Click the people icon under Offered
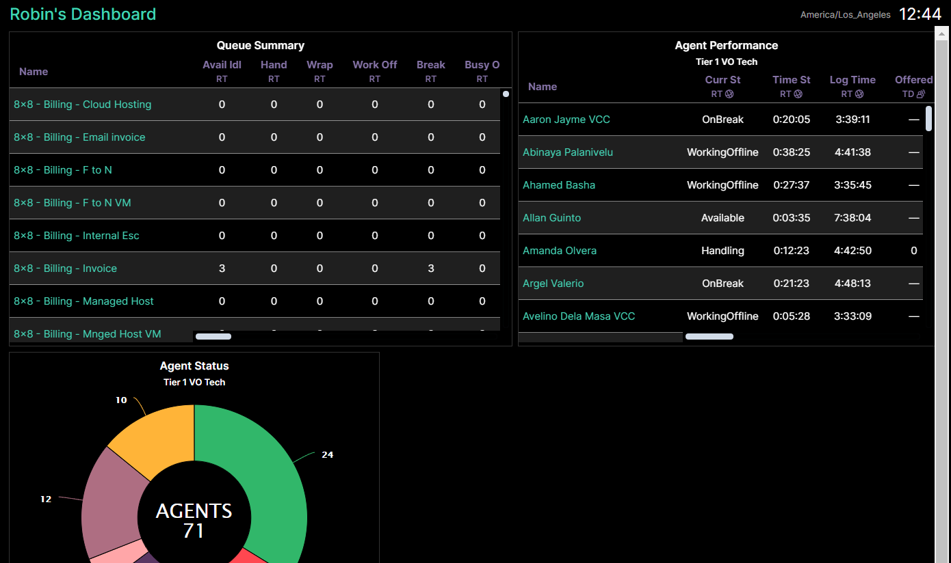This screenshot has width=951, height=563. pos(920,94)
